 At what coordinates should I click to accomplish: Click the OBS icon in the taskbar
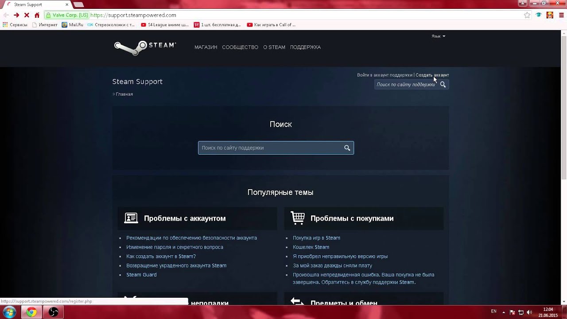pos(54,312)
